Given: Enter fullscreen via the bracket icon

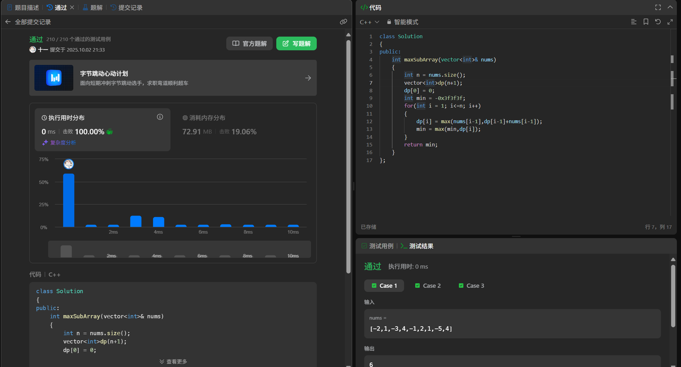Looking at the screenshot, I should (x=658, y=7).
